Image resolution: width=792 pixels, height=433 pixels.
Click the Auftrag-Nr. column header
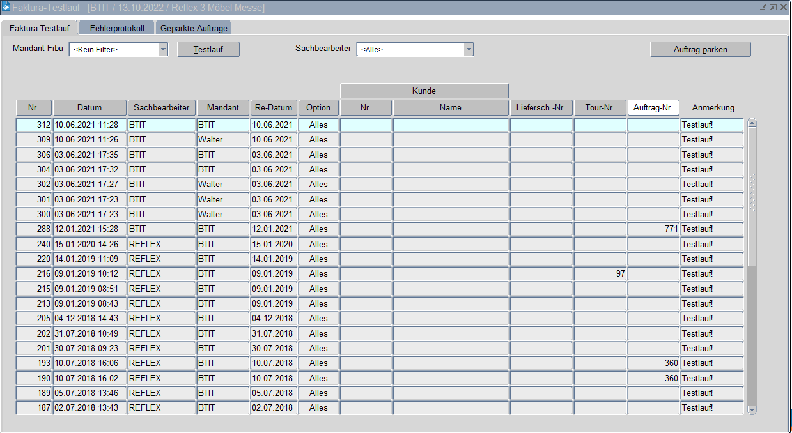pos(653,108)
